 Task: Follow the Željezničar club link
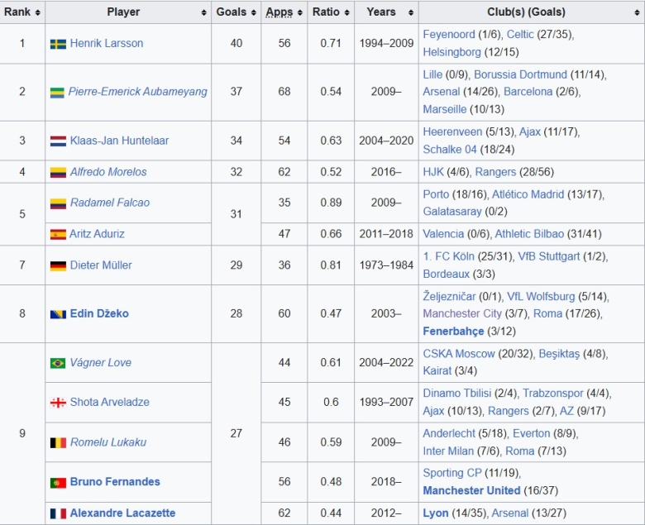pos(449,297)
